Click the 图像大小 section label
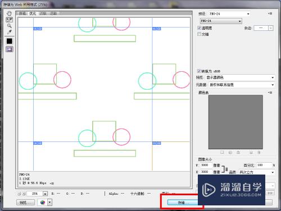The width and height of the screenshot is (281, 211). [205, 159]
